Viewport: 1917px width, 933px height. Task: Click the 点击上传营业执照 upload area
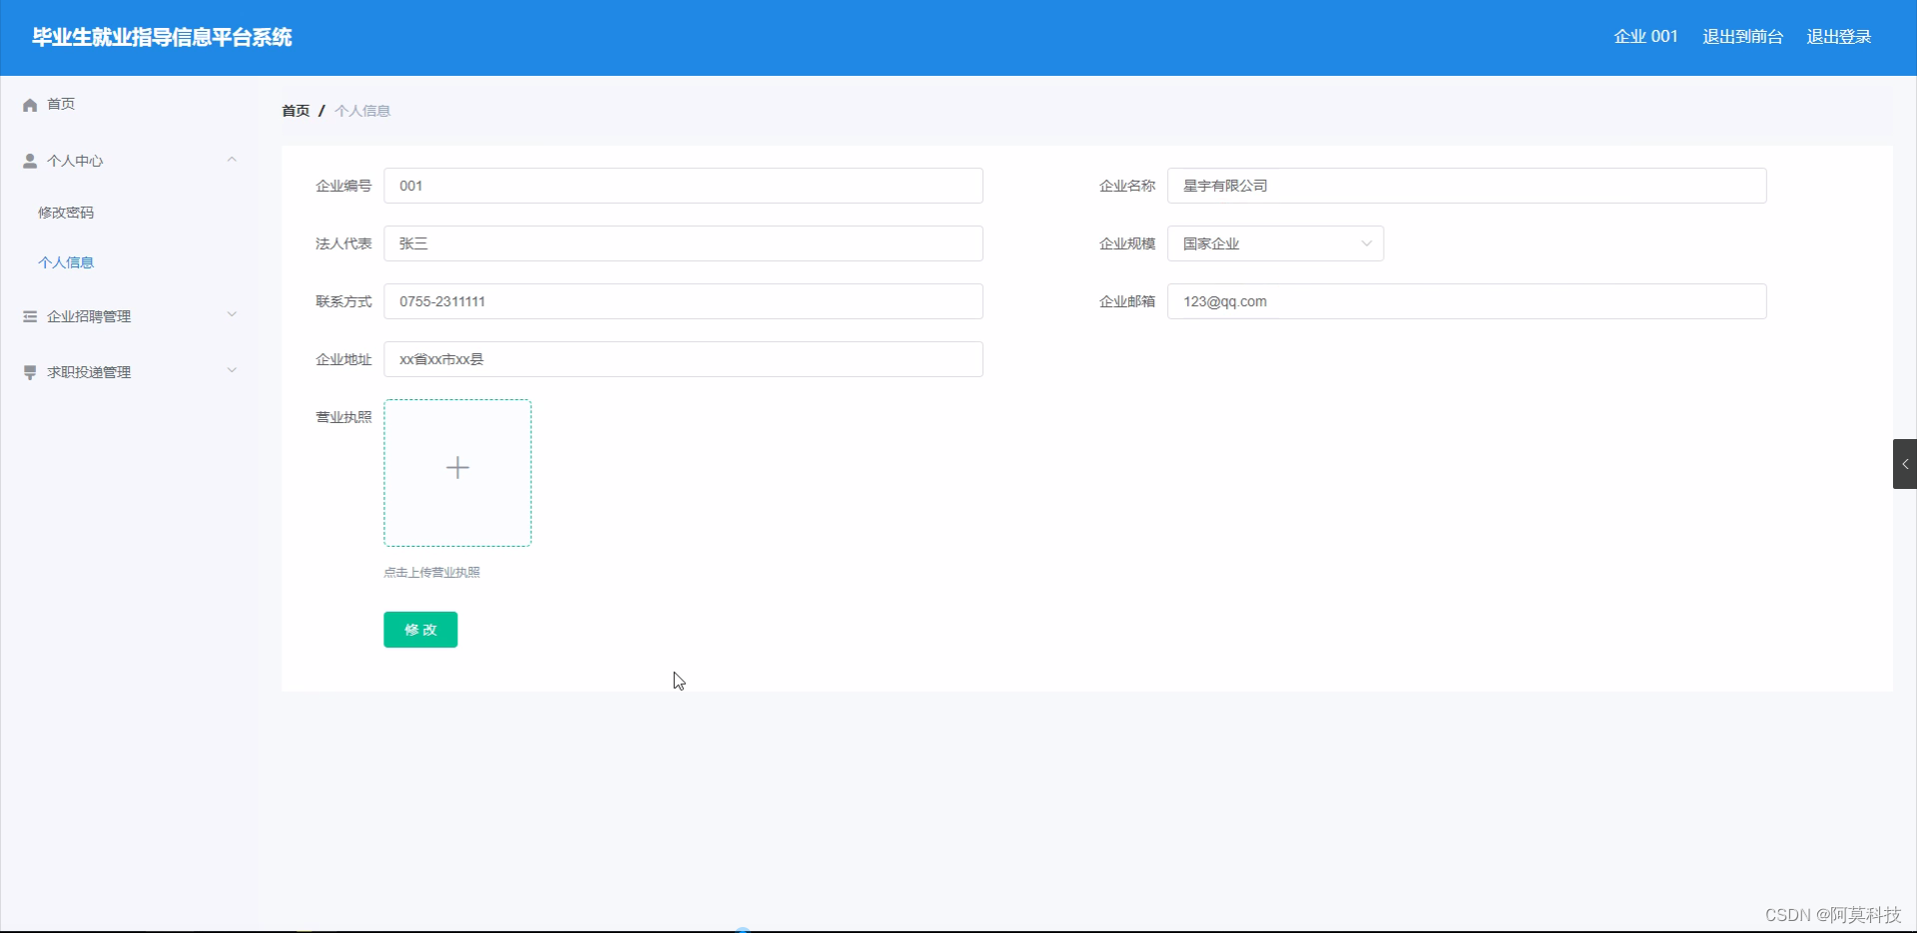pos(430,572)
